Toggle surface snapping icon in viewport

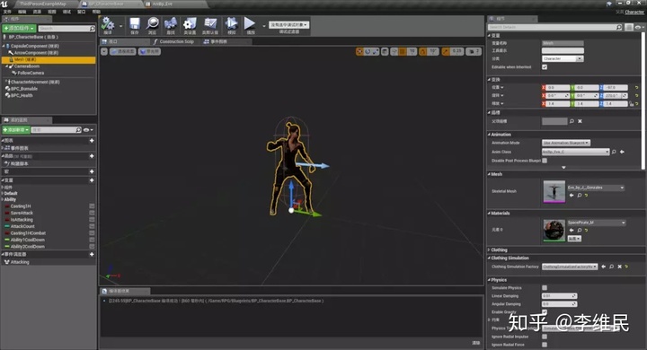point(394,51)
